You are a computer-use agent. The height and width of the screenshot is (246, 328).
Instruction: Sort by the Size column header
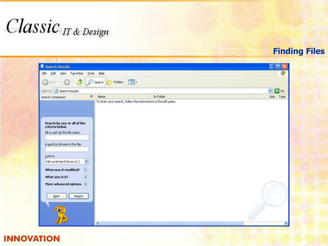point(263,97)
